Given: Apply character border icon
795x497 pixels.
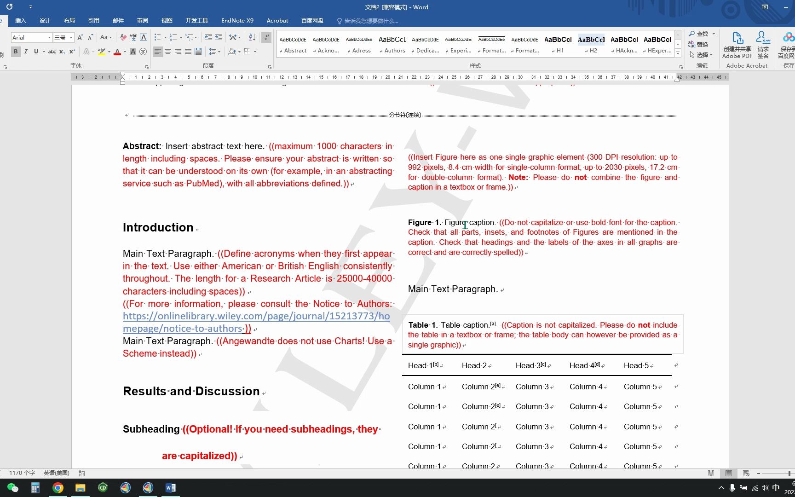Looking at the screenshot, I should coord(144,37).
